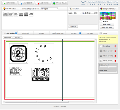Click the Opacity level slider
This screenshot has height=110, width=120.
pos(108,72)
